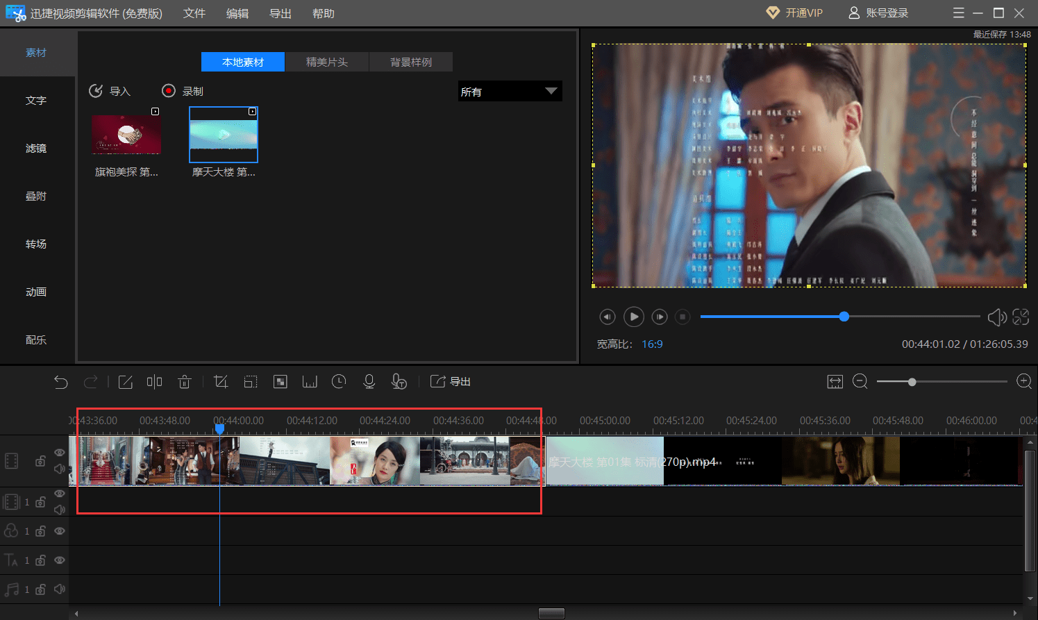Select the 配乐 sidebar tab
This screenshot has width=1038, height=620.
[x=36, y=340]
